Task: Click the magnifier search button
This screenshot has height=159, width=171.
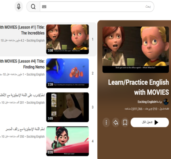Action: (33, 7)
